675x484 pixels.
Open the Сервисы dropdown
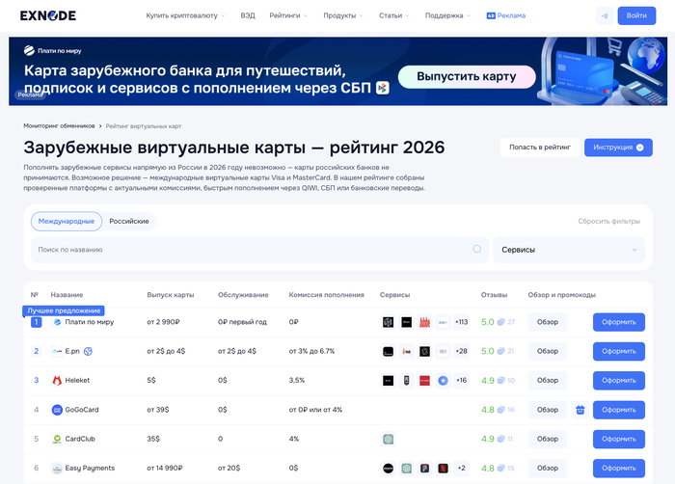[569, 250]
